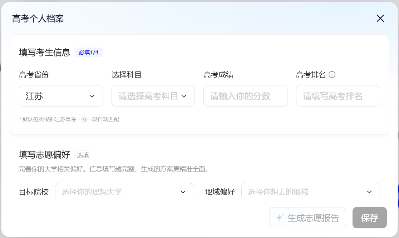
Task: Click the 高考个人档案 title
Action: 38,19
